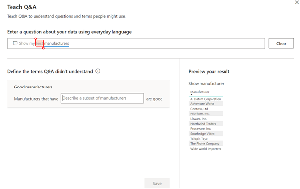Select the Northwind Traders row
The height and width of the screenshot is (189, 300).
pyautogui.click(x=206, y=124)
